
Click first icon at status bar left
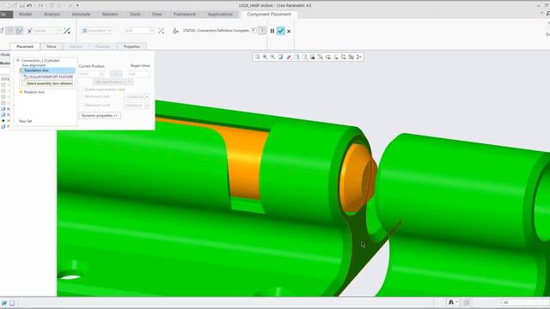[4, 303]
